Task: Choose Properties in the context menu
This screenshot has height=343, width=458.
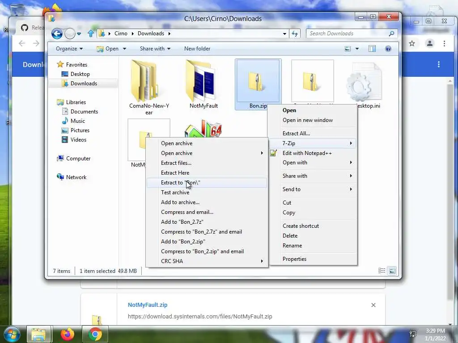Action: (x=313, y=259)
